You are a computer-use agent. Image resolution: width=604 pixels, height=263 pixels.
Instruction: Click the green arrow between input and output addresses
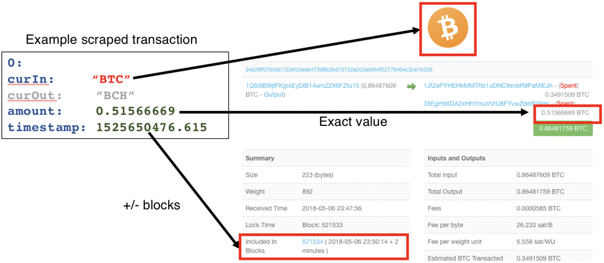pyautogui.click(x=412, y=86)
